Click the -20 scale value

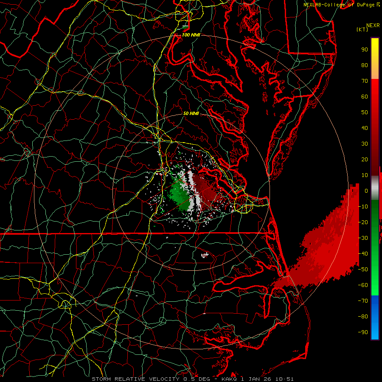pyautogui.click(x=363, y=222)
